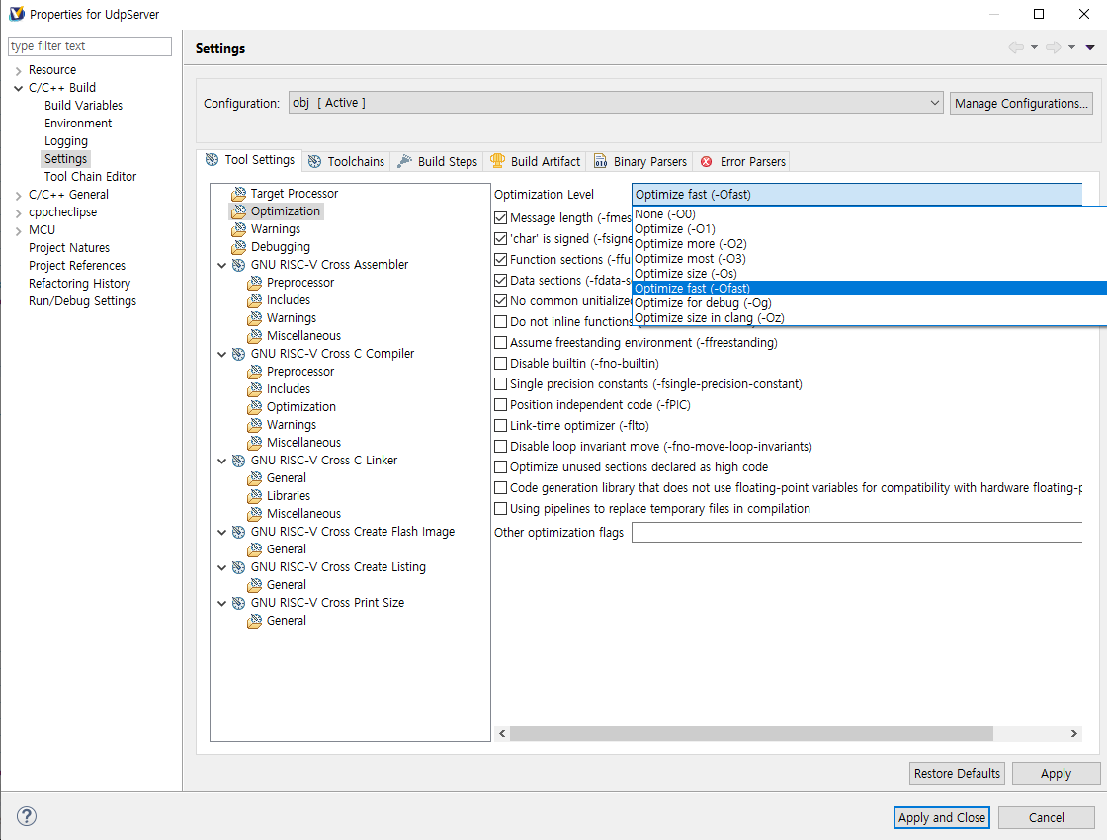Click the top-level Warnings settings icon

pos(238,228)
